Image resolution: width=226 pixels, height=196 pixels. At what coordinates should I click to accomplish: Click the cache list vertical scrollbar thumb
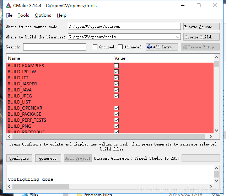pos(216,64)
